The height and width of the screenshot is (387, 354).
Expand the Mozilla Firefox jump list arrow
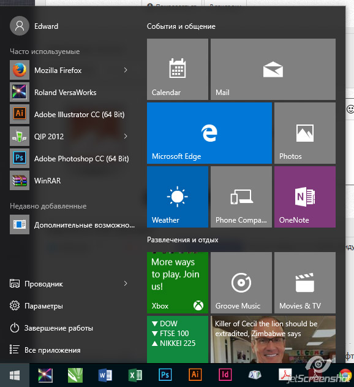(x=126, y=70)
